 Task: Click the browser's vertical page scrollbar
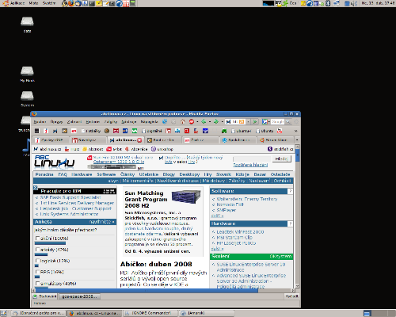(x=297, y=216)
